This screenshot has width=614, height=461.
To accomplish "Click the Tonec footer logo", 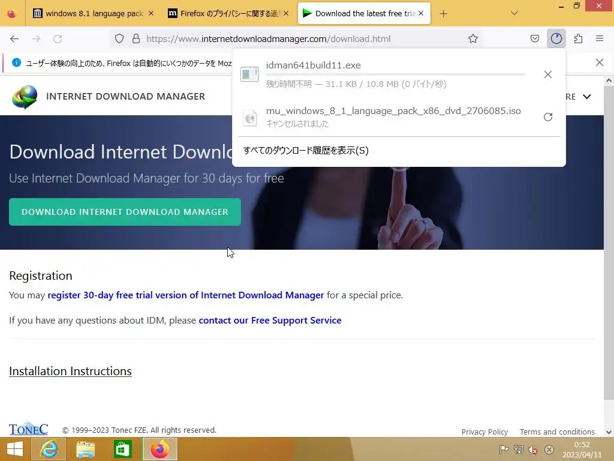I will click(x=29, y=429).
